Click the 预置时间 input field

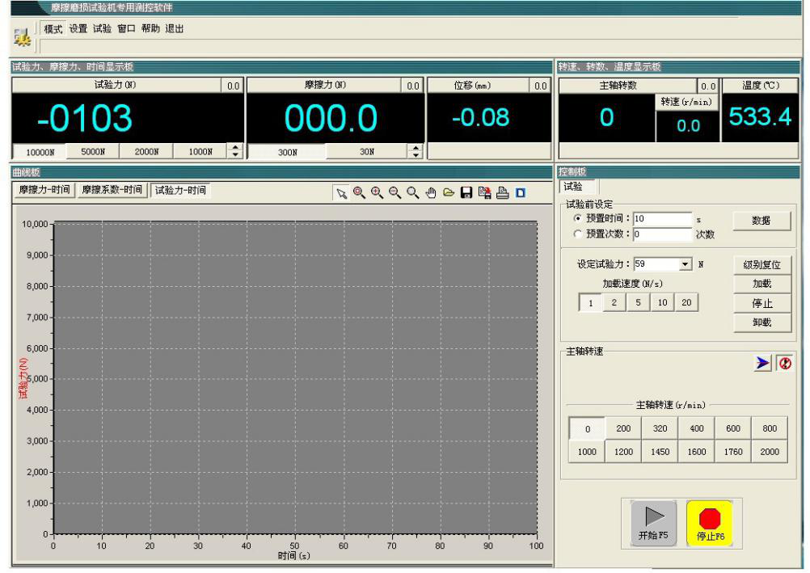tap(662, 219)
